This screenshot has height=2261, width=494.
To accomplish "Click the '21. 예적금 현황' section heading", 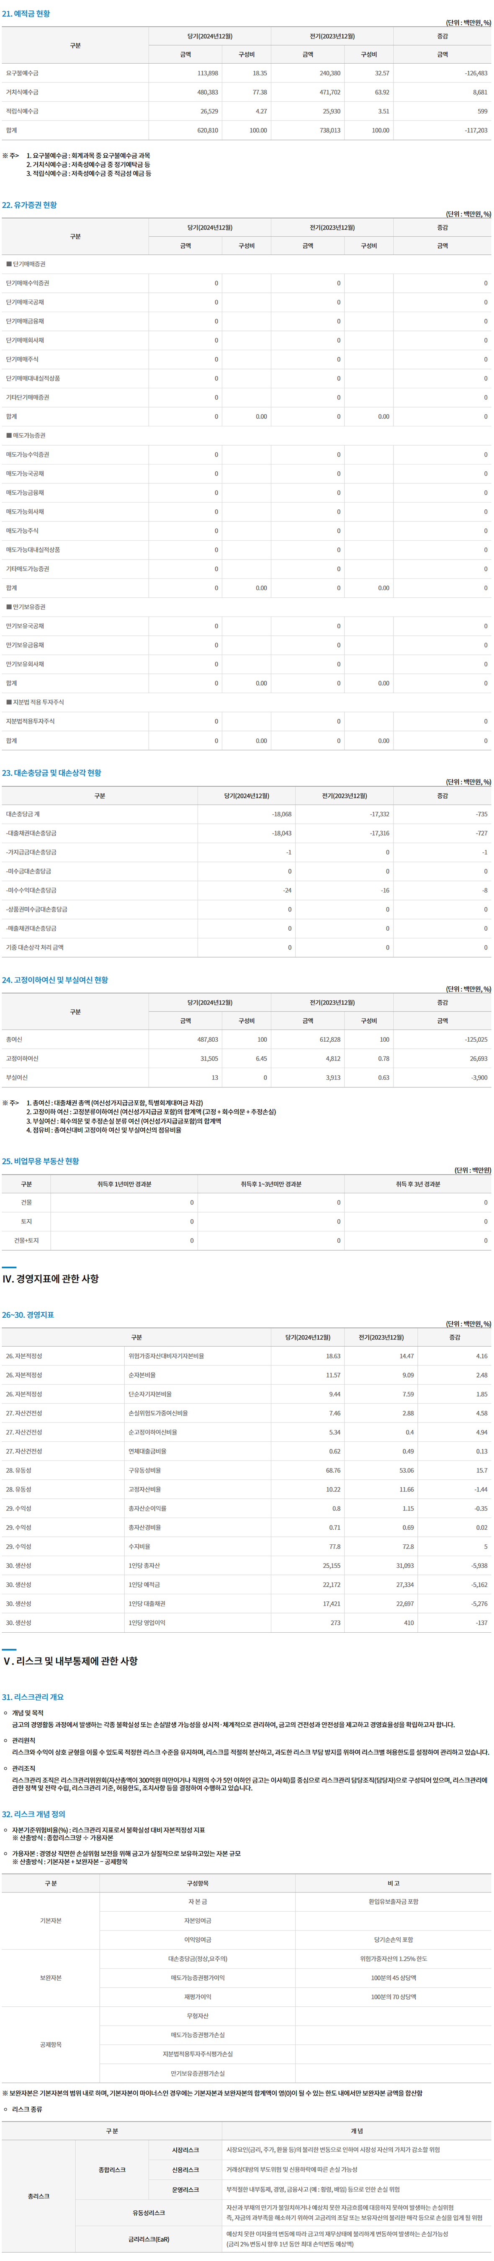I will 26,14.
